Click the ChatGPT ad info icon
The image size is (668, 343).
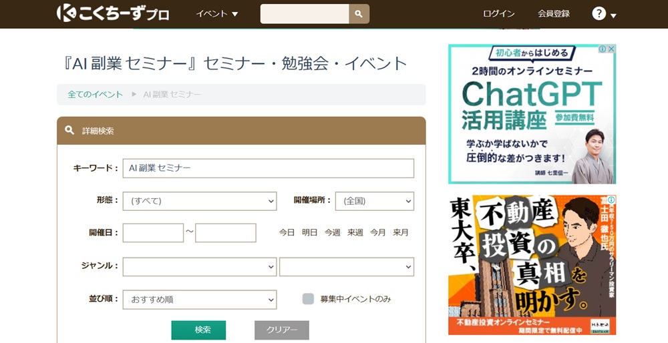pyautogui.click(x=603, y=49)
